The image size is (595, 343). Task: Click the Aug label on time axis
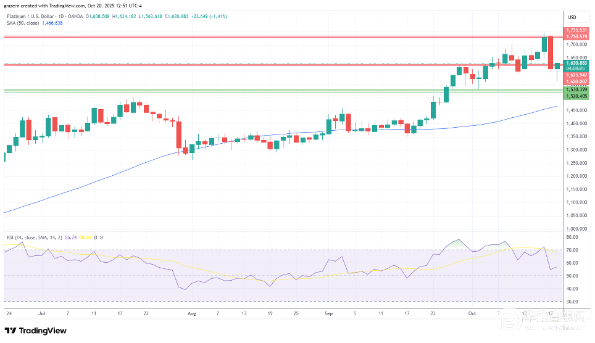tap(192, 313)
